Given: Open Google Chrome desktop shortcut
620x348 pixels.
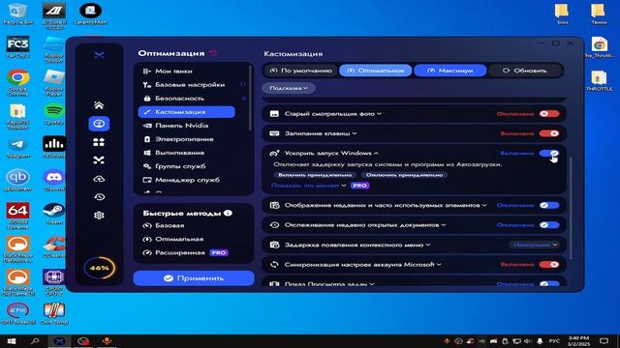Looking at the screenshot, I should pyautogui.click(x=17, y=81).
